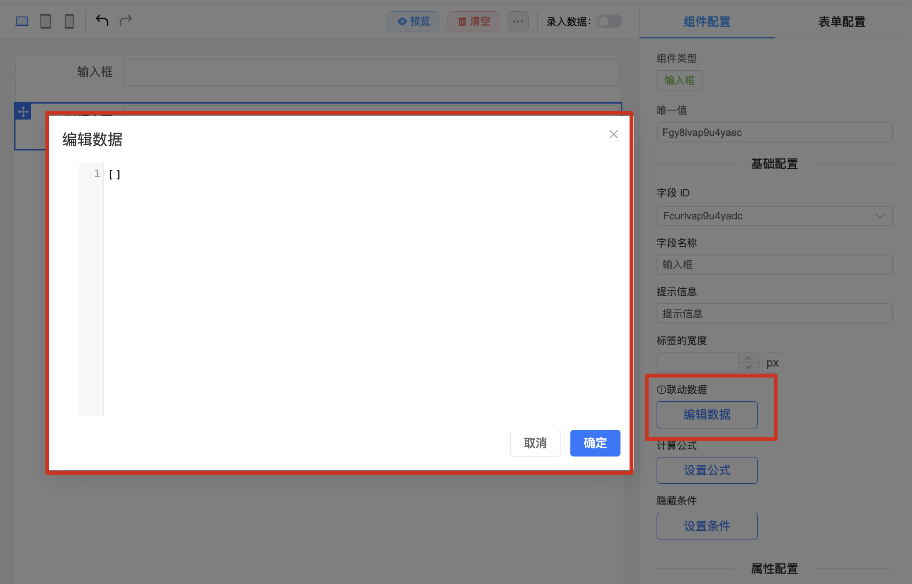Switch to the 表单配置 tab
This screenshot has width=912, height=584.
click(842, 22)
